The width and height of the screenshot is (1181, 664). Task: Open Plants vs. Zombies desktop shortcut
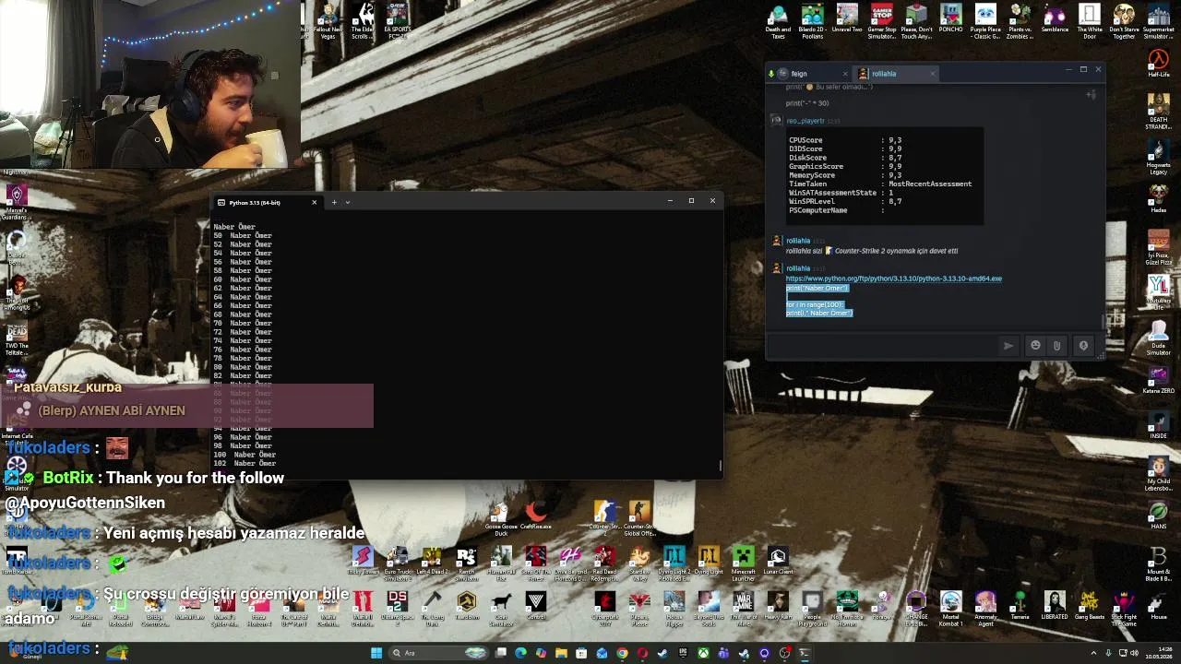[x=1020, y=21]
